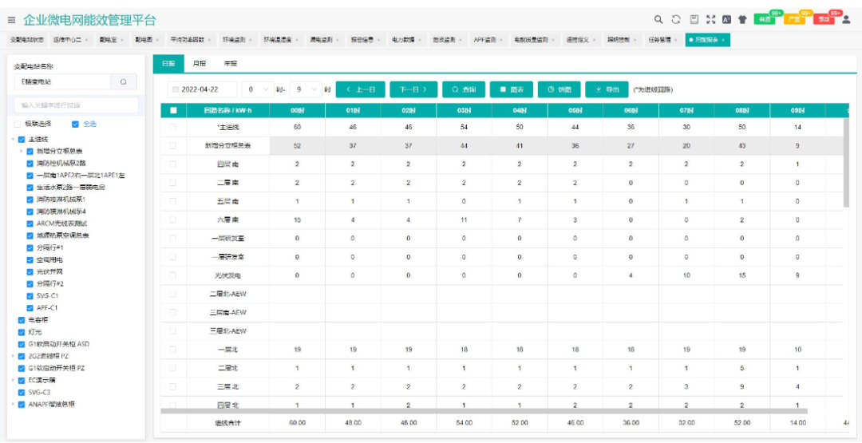Toggle the 级联选择 checkbox
Screen dimensions: 862x443
pyautogui.click(x=18, y=125)
